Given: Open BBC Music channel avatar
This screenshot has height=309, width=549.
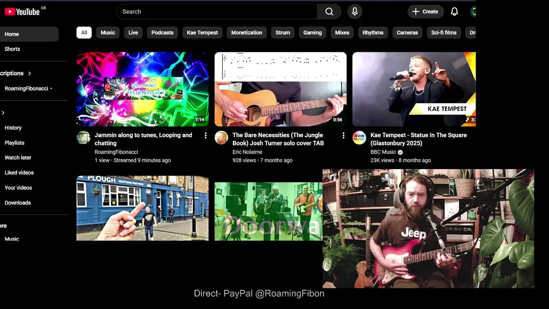Looking at the screenshot, I should [x=359, y=138].
